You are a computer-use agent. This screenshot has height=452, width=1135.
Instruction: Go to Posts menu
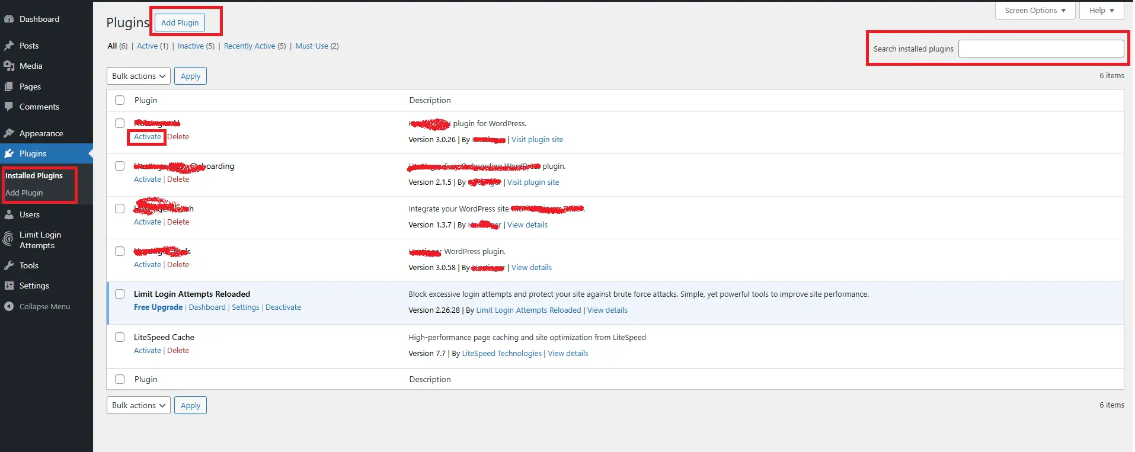[x=29, y=46]
